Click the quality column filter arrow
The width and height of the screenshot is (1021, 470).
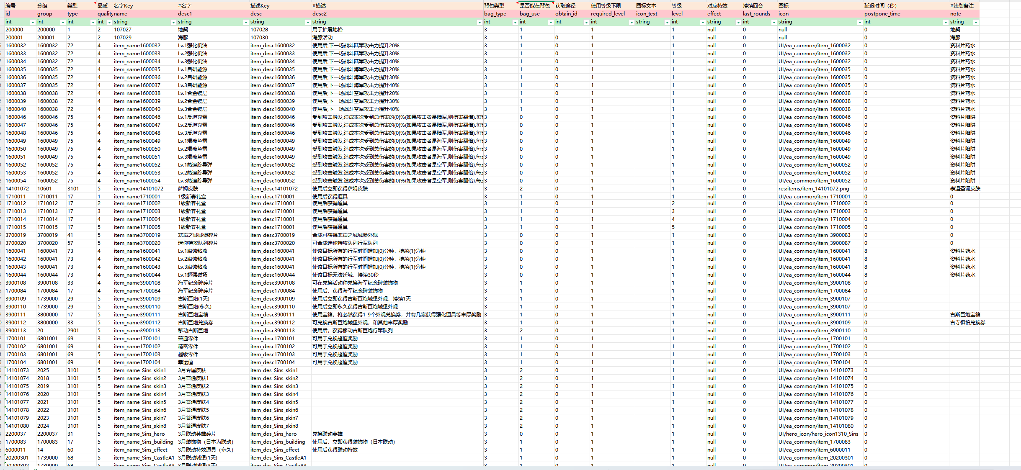109,22
